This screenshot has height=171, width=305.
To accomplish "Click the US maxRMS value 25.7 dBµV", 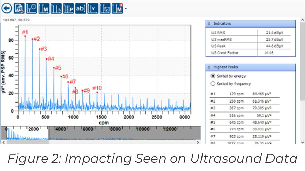I will tap(274, 39).
